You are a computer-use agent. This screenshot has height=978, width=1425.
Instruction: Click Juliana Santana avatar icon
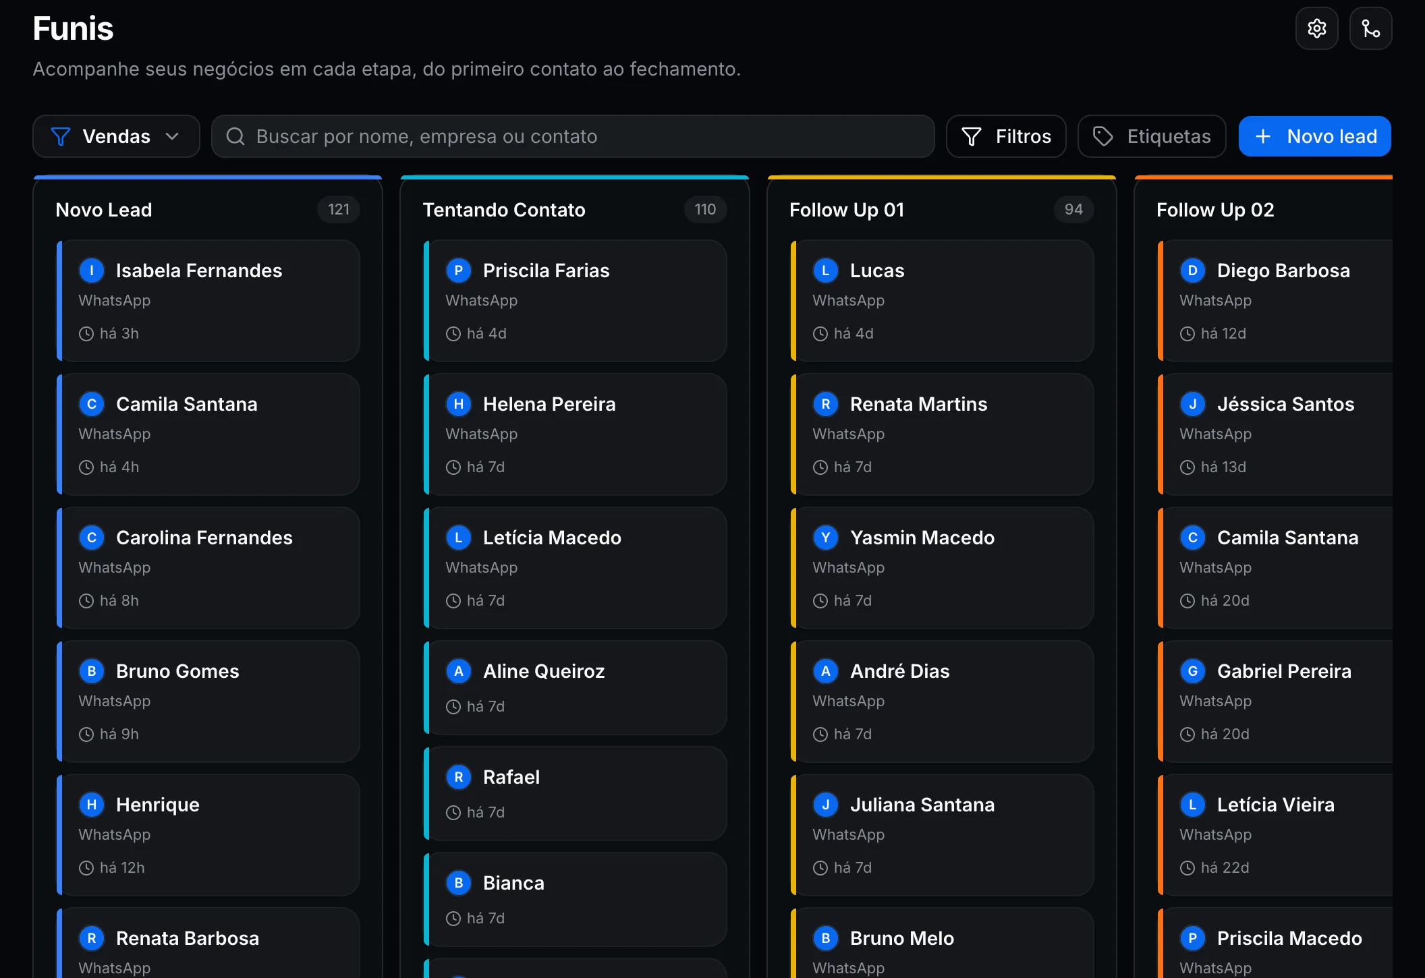(x=826, y=805)
